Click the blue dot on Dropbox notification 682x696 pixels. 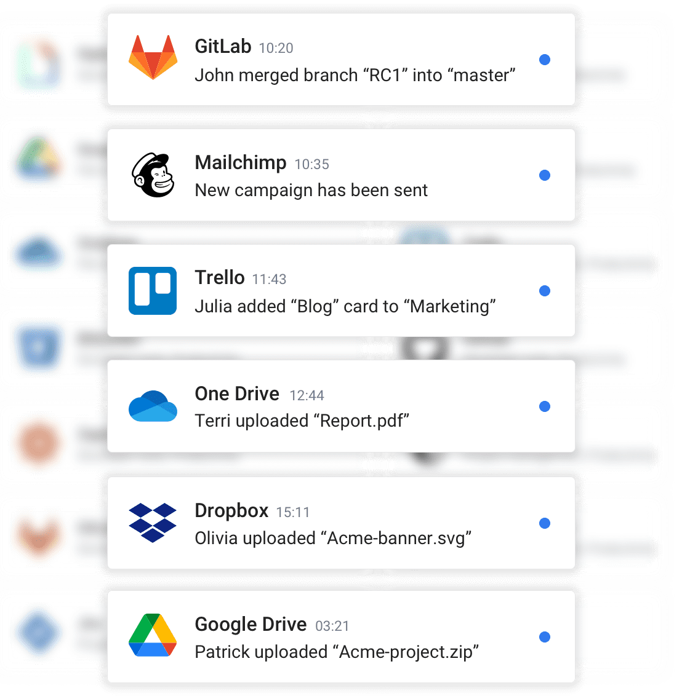click(545, 523)
